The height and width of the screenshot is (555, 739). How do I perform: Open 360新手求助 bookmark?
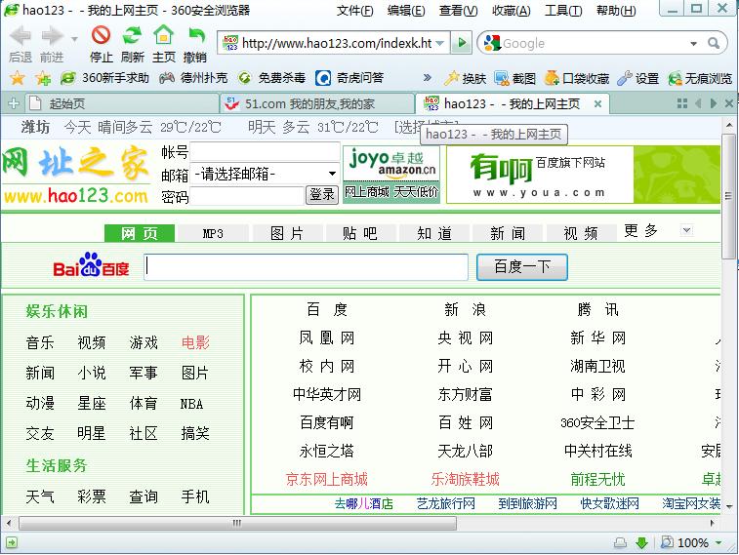(x=104, y=78)
